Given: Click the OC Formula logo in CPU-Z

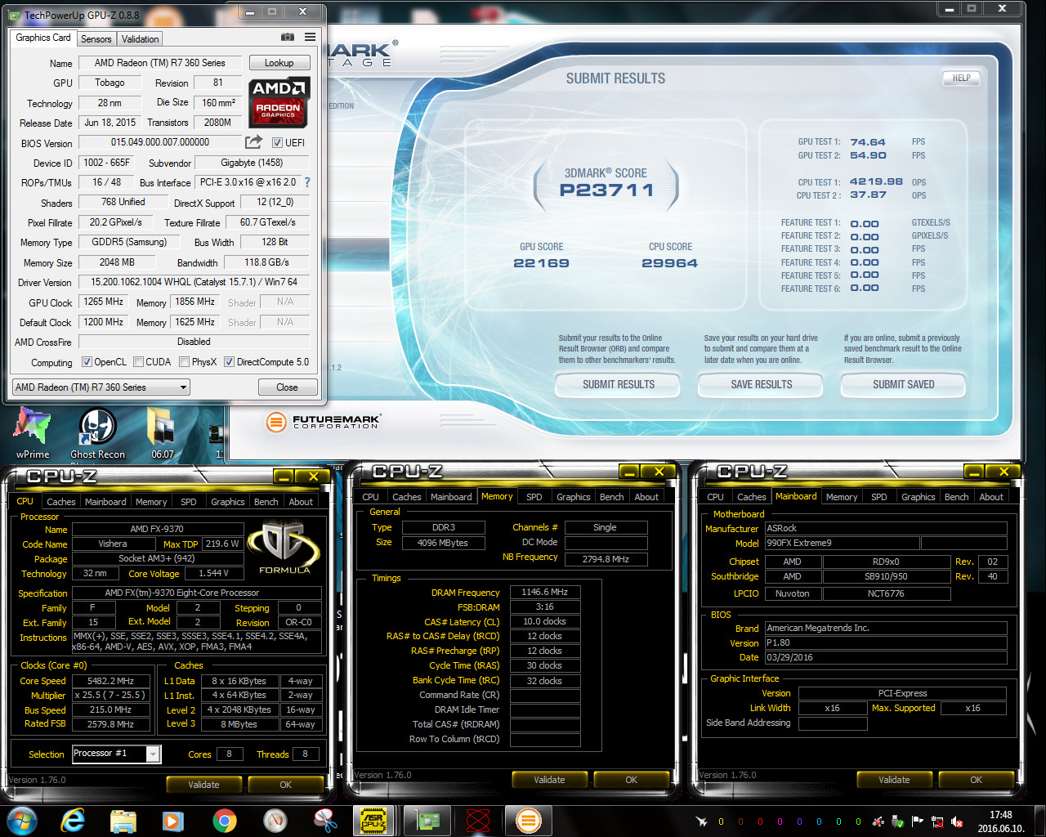Looking at the screenshot, I should (x=284, y=547).
